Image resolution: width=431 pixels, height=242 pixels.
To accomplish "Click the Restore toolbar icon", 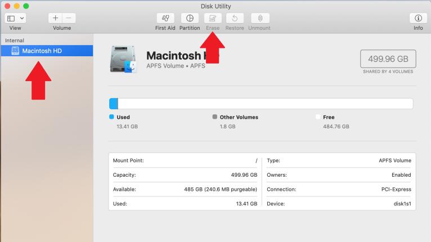I will (236, 19).
